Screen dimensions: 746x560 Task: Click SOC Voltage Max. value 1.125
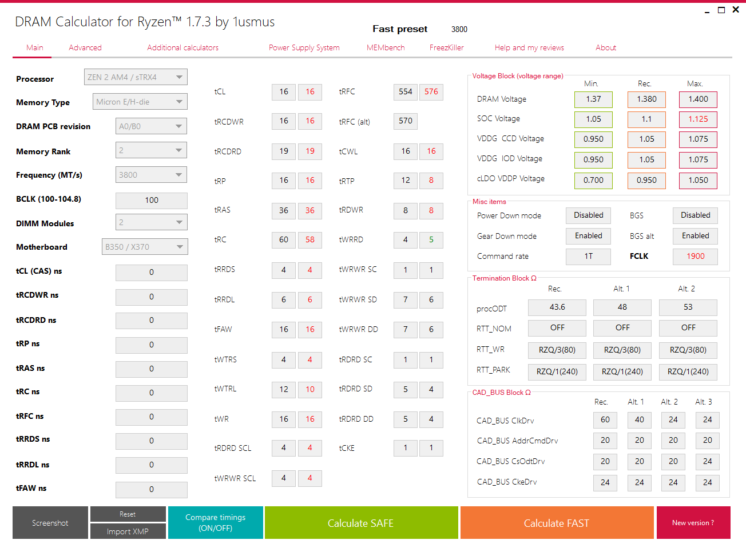(x=699, y=119)
